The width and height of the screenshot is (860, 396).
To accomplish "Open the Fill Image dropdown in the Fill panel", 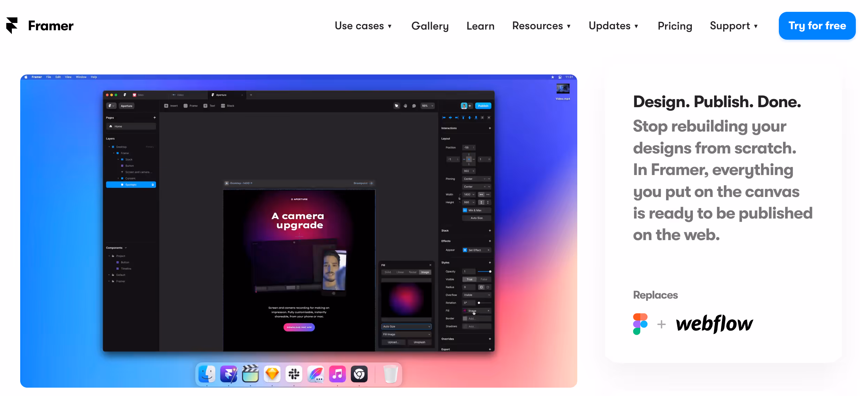I will click(406, 334).
